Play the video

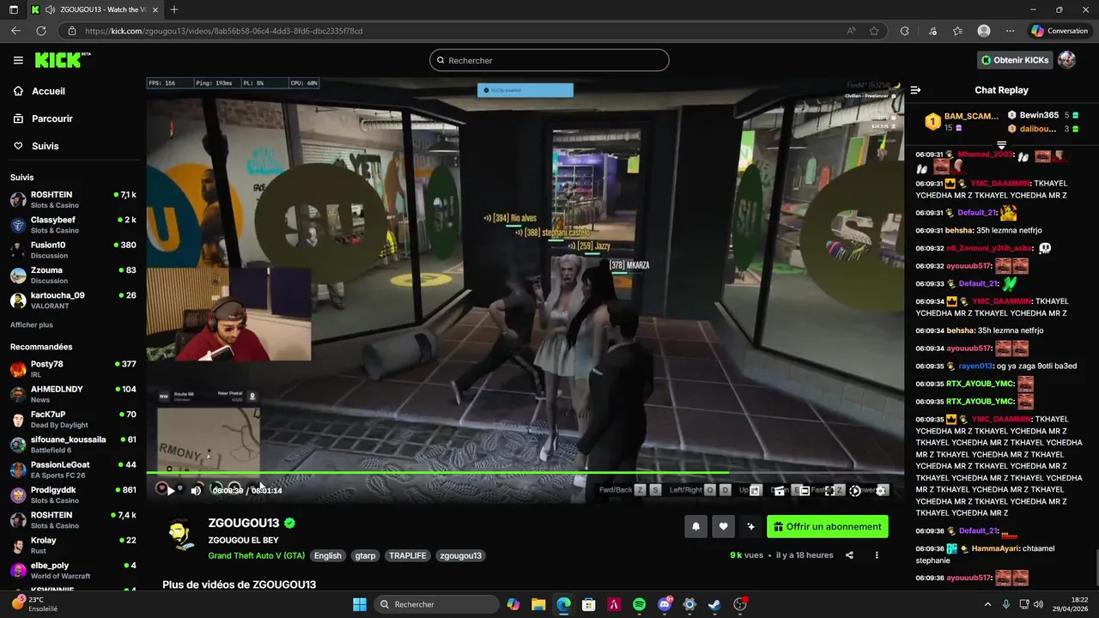click(x=170, y=490)
